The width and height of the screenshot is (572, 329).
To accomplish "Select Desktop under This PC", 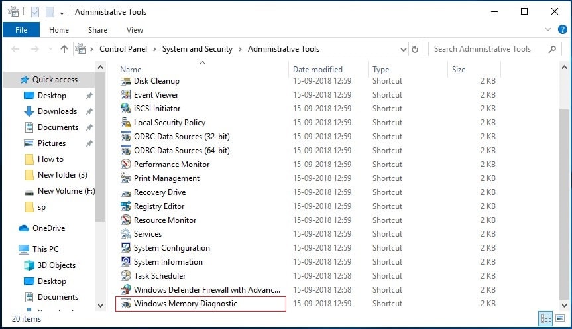I will (x=52, y=281).
